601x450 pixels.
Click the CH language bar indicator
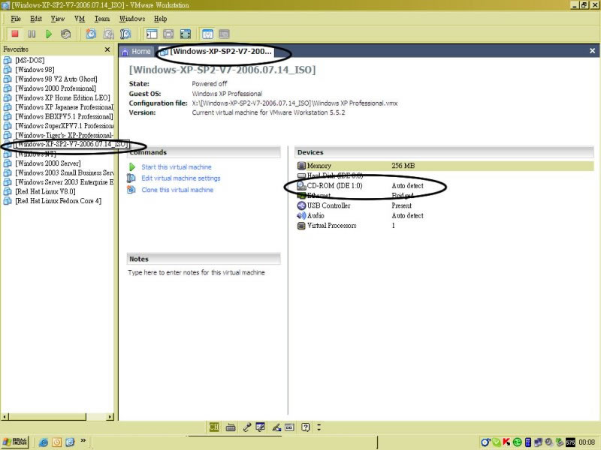214,427
